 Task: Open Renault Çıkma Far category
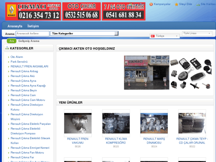tap(22, 157)
